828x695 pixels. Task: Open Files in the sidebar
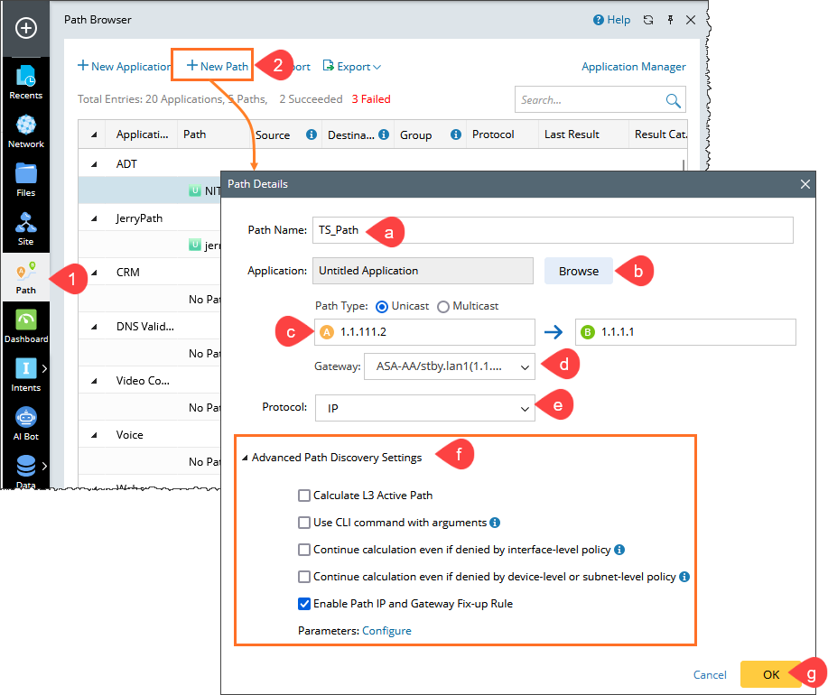26,180
